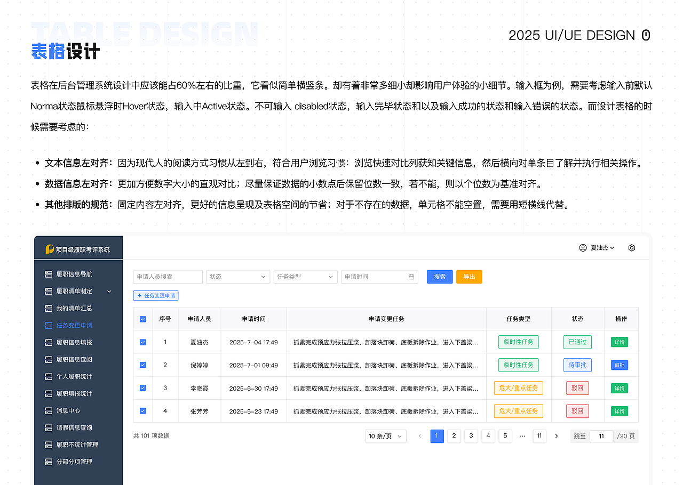Click the 申请变更任务 column header

click(x=386, y=319)
